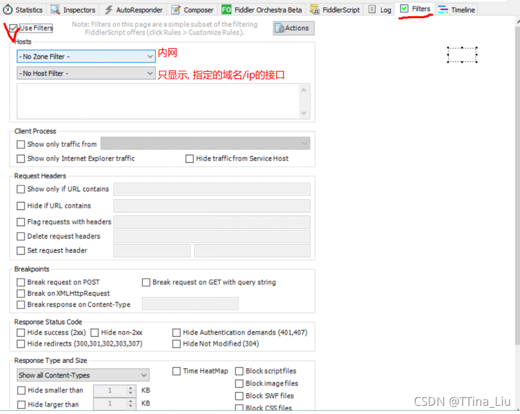
Task: Enable Hide if URL contains
Action: click(21, 206)
